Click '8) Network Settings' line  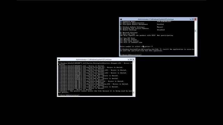(129, 33)
